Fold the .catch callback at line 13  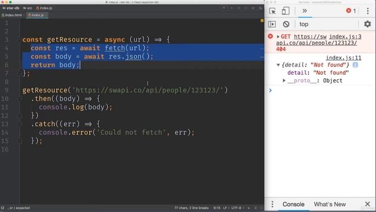click(x=19, y=124)
